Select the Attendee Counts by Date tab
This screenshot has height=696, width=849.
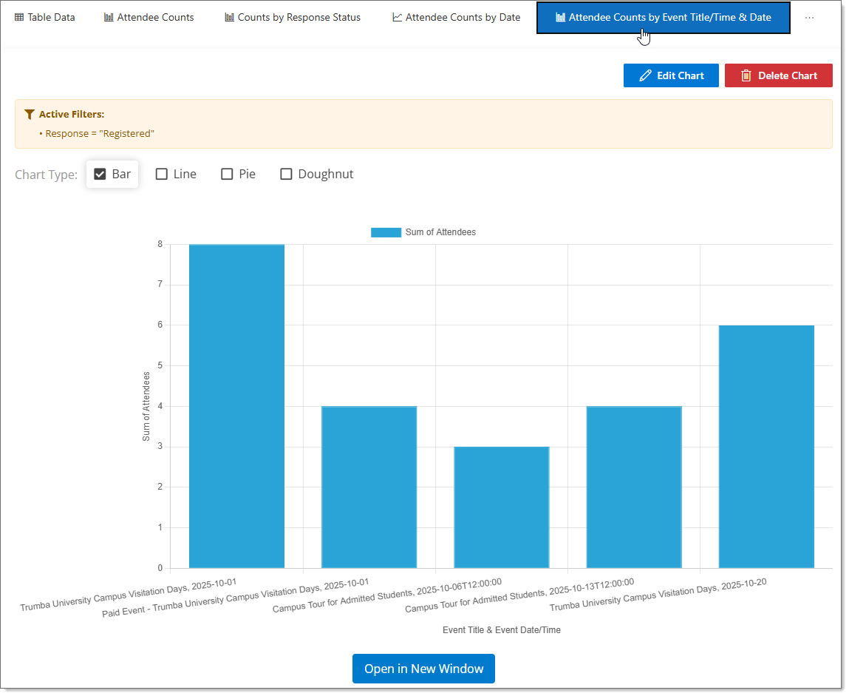click(x=456, y=16)
